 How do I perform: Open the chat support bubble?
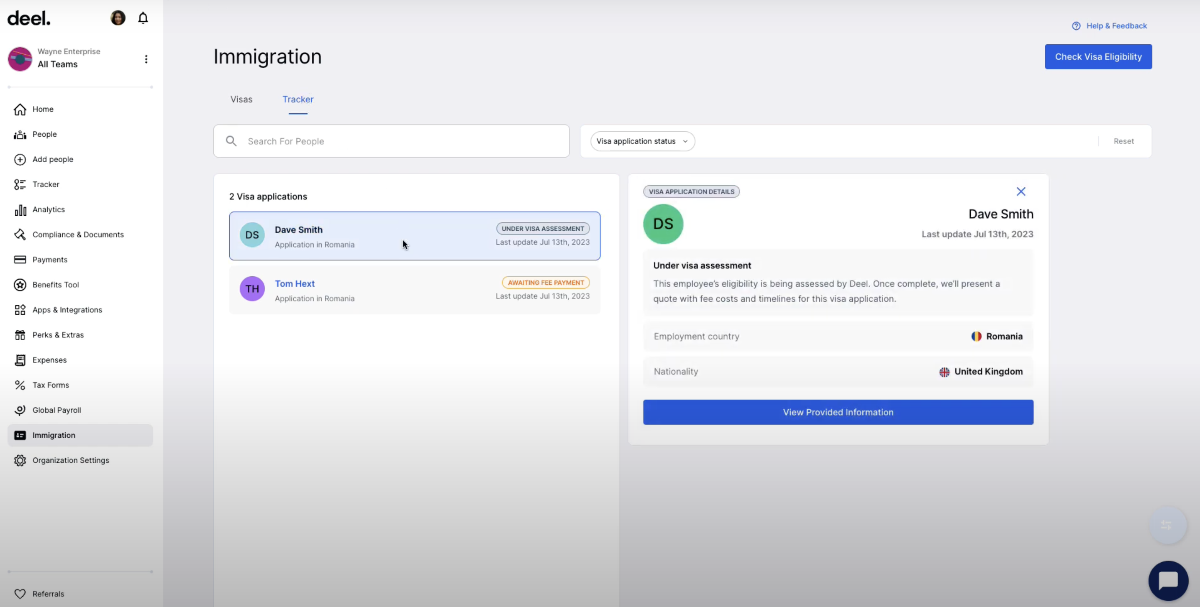1168,581
